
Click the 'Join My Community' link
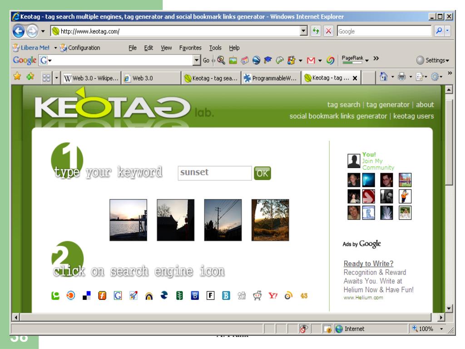378,164
